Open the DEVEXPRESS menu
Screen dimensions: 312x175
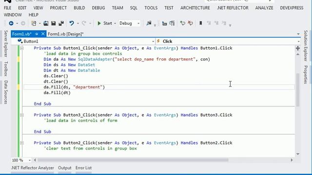292,8
